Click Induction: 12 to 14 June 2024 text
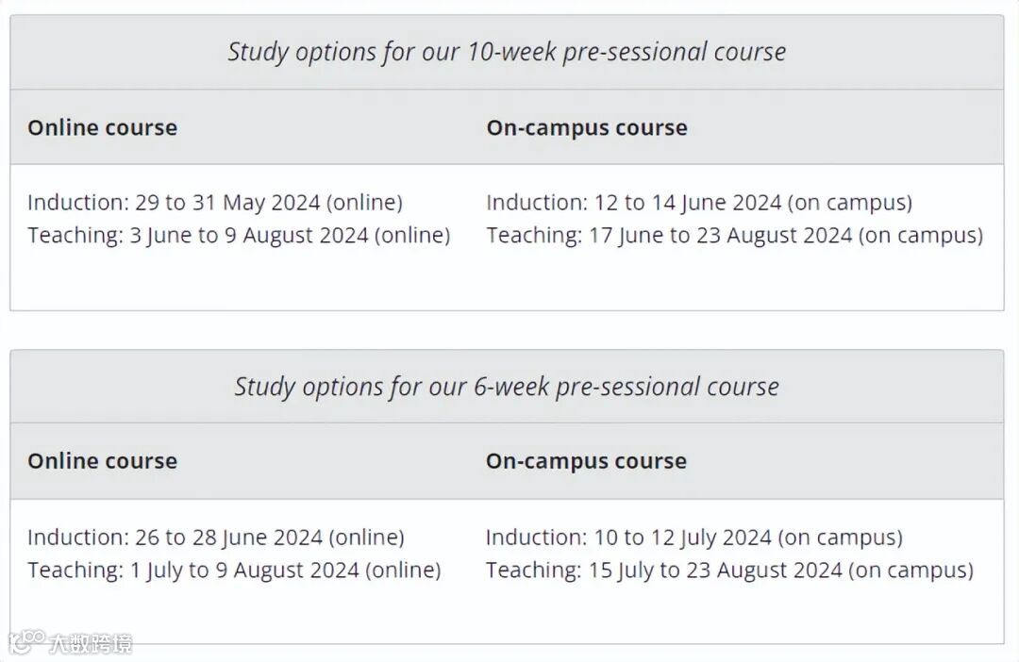Screen dimensions: 1019x662 (698, 202)
